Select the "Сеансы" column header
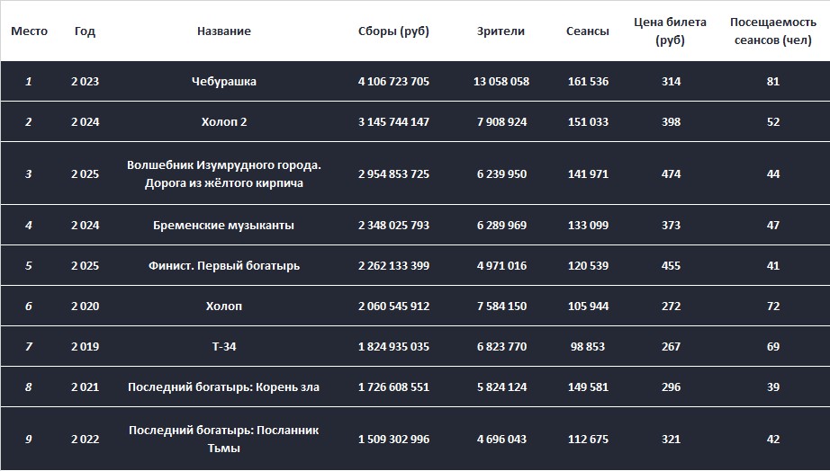830x471 pixels. tap(588, 31)
